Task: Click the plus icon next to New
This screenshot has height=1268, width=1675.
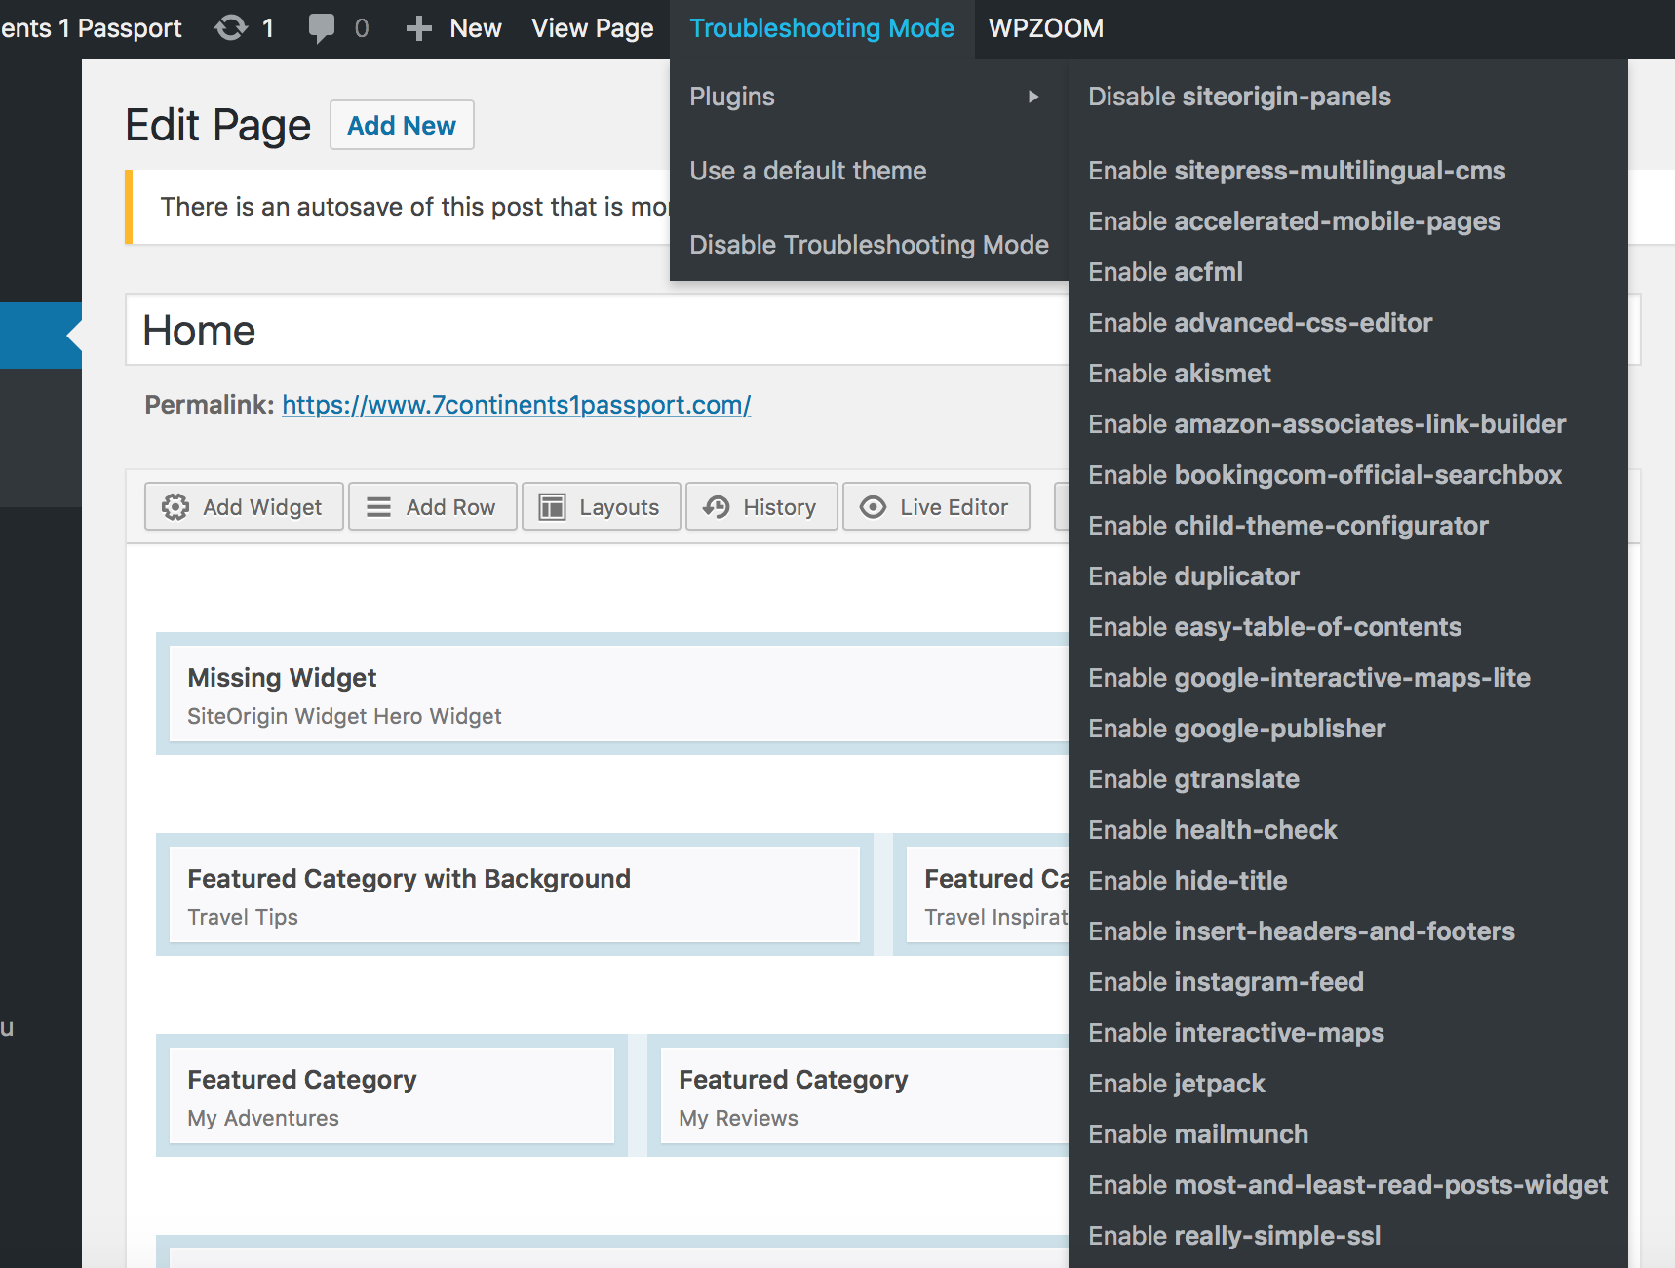Action: [x=419, y=28]
